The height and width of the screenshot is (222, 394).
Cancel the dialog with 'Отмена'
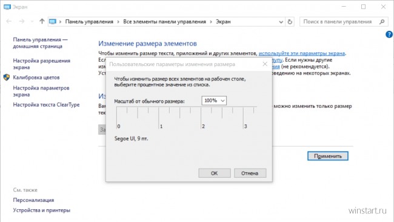[x=250, y=173]
